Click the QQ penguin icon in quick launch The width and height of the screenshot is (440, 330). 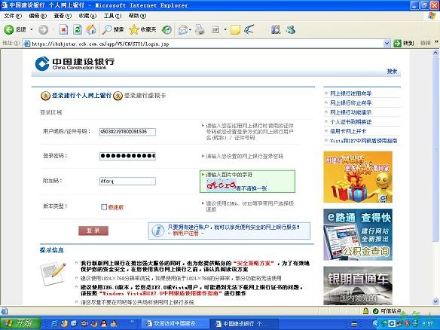[104, 324]
